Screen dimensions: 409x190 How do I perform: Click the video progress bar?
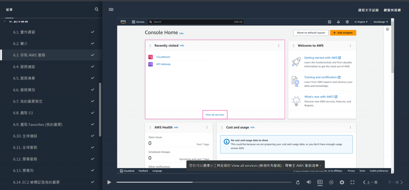coord(204,182)
